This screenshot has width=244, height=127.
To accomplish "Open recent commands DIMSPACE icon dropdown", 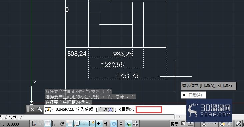I will point(49,109).
